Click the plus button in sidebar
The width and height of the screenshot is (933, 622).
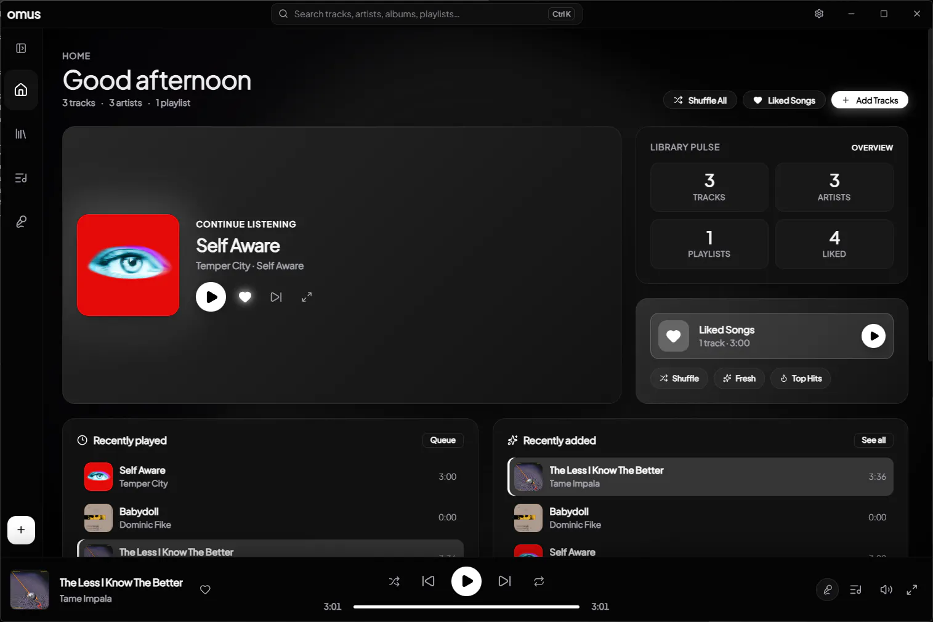tap(21, 530)
